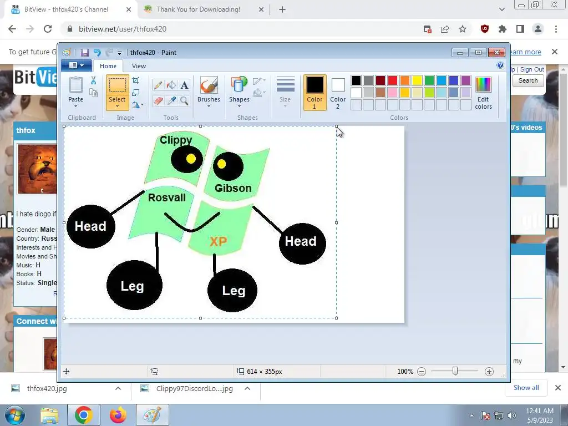Screen dimensions: 568x426
Task: Open Windows Explorer from the taskbar
Action: click(x=49, y=415)
